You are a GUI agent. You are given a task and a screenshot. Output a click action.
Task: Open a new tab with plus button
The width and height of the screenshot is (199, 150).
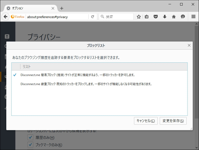point(62,8)
